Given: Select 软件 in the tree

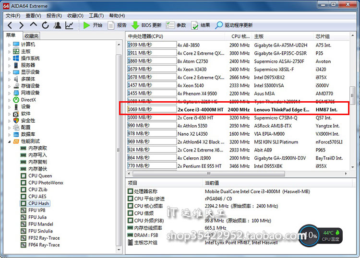Looking at the screenshot, I should click(x=25, y=114).
